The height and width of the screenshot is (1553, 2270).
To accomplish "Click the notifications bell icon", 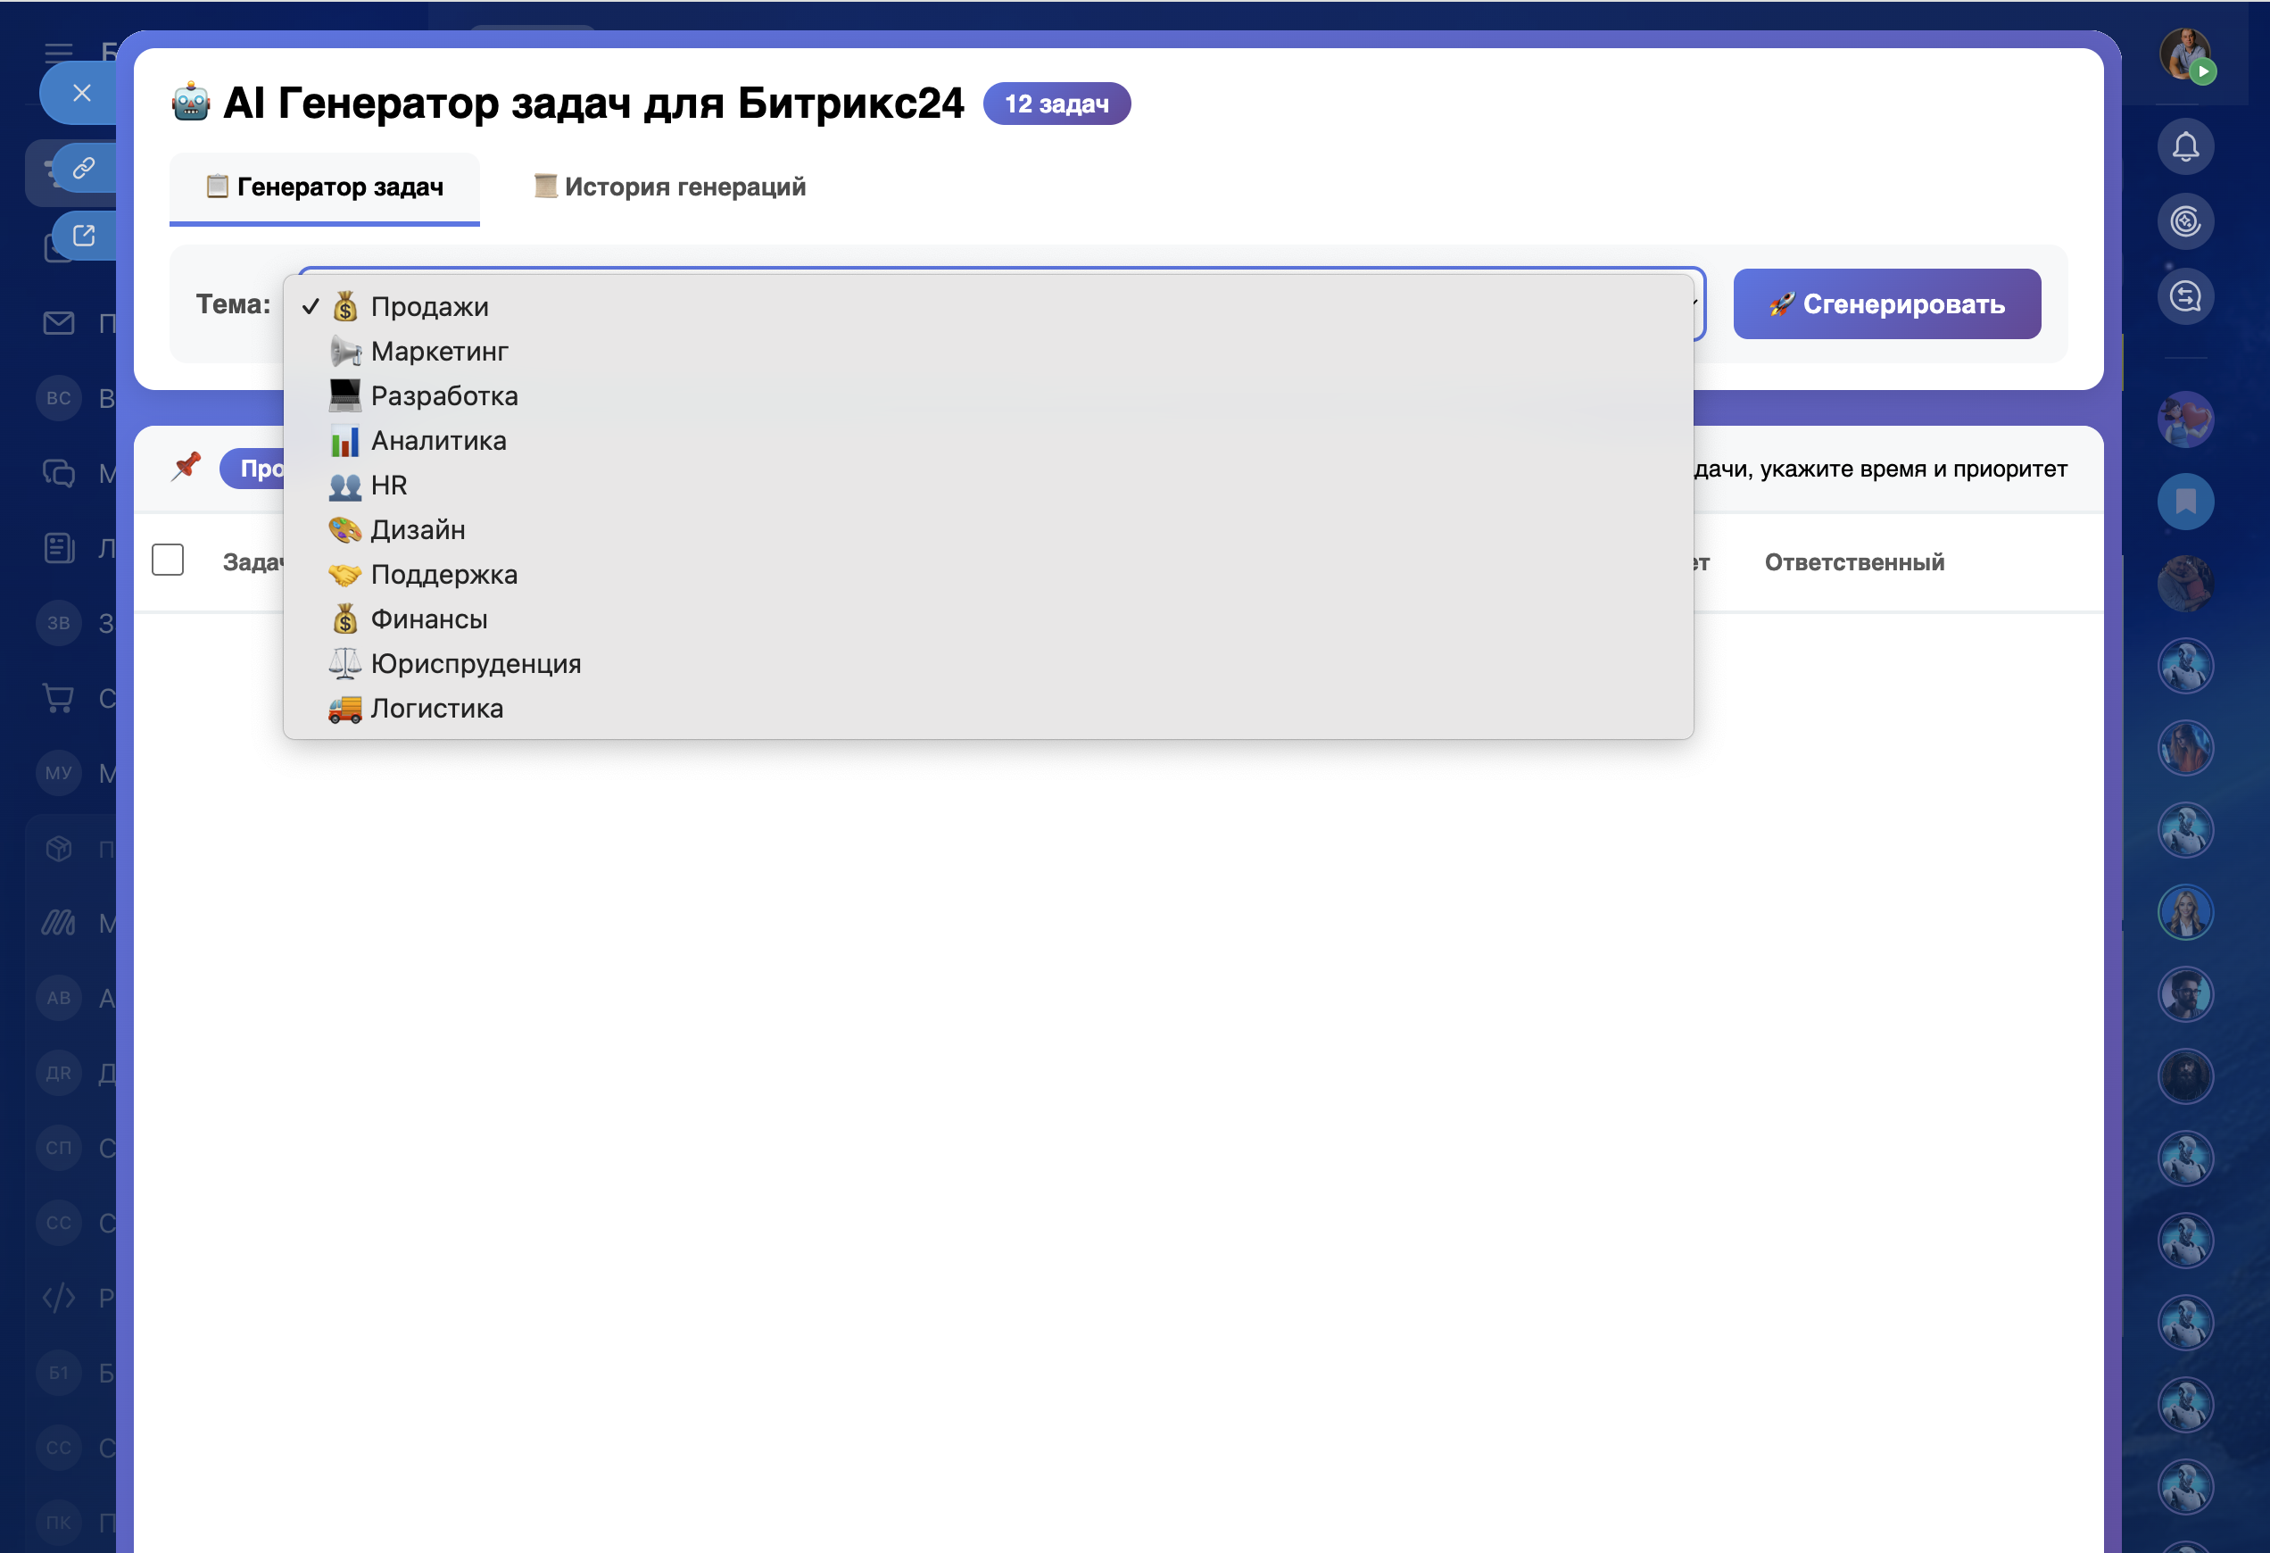I will [x=2185, y=147].
